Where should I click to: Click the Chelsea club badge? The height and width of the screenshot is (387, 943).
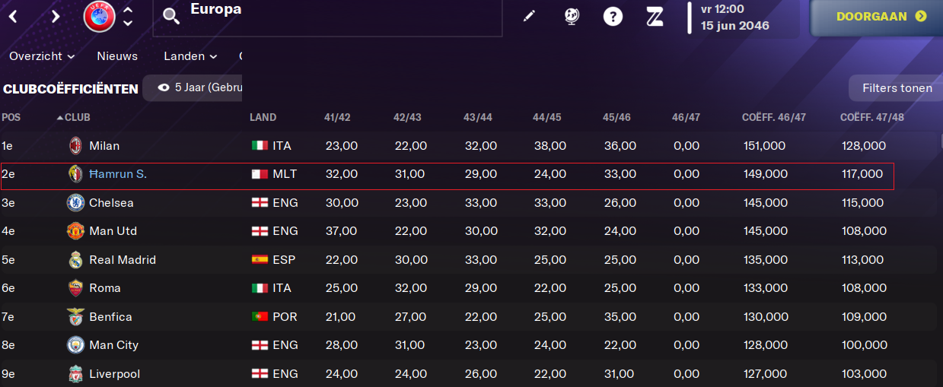[x=75, y=202]
